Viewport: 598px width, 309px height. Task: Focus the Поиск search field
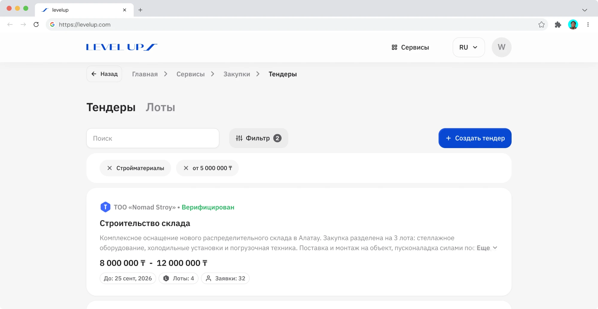pos(153,138)
